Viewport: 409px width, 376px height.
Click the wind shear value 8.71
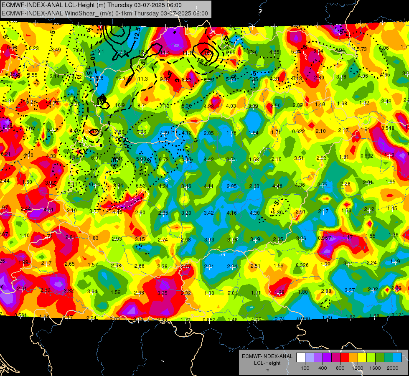142,105
